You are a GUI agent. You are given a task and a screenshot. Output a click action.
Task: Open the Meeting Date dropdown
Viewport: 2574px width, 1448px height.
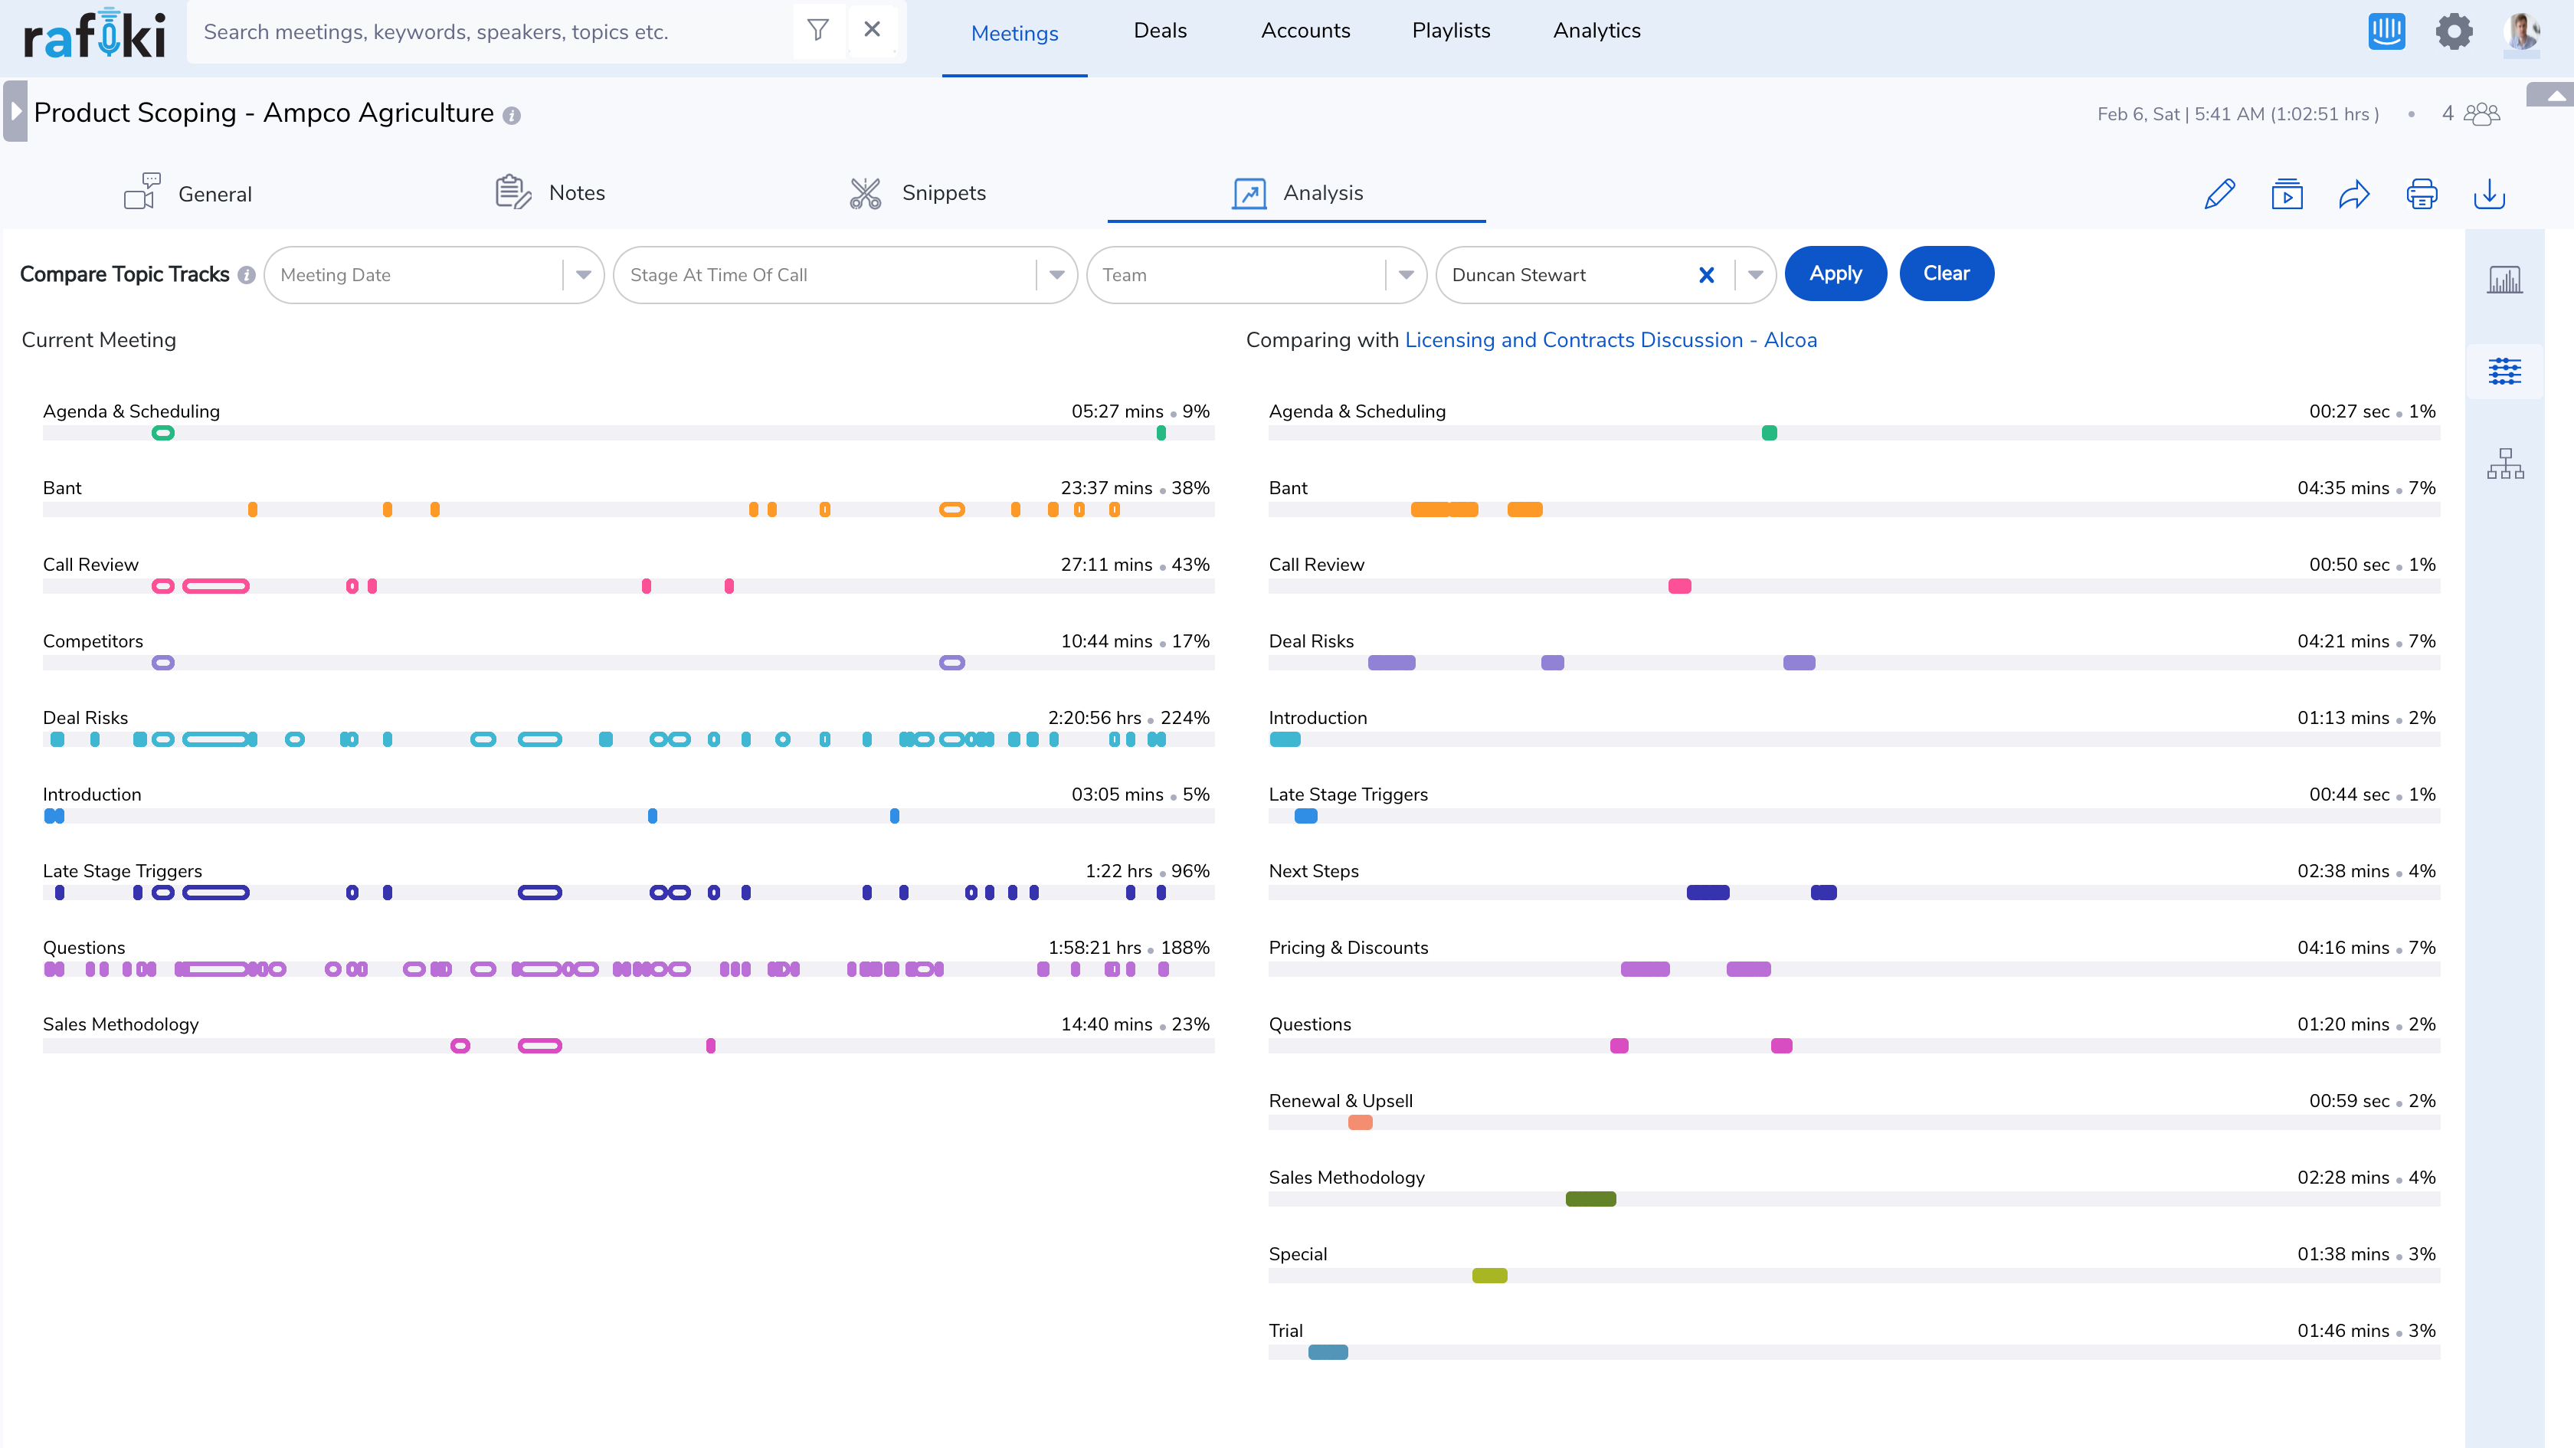click(582, 275)
